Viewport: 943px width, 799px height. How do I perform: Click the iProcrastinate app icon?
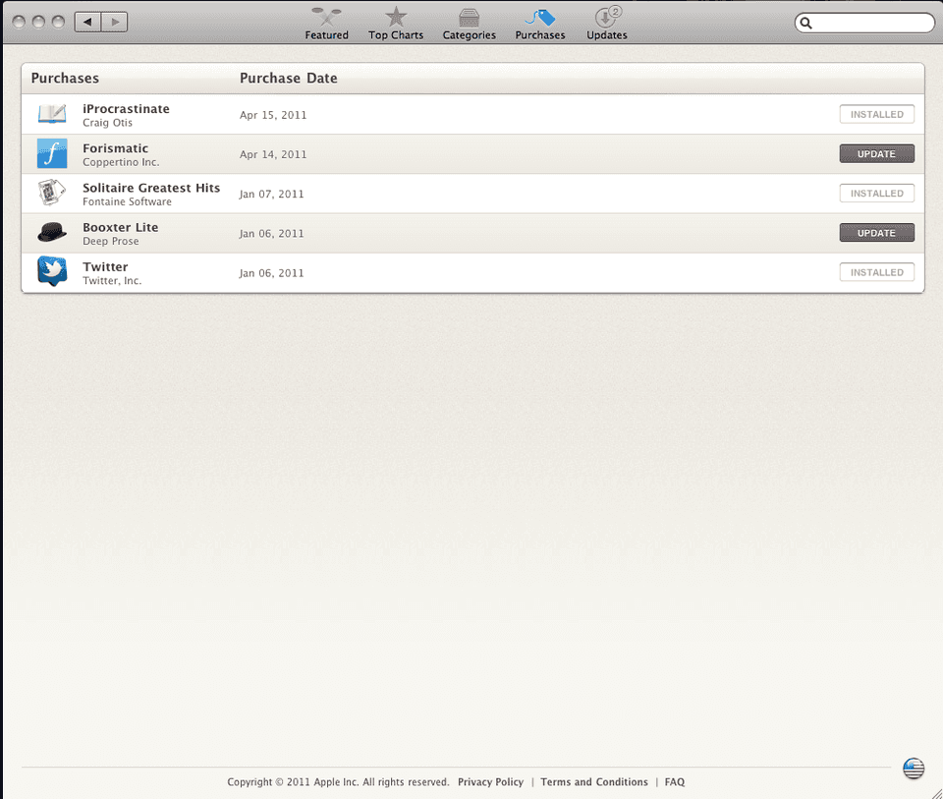coord(52,114)
